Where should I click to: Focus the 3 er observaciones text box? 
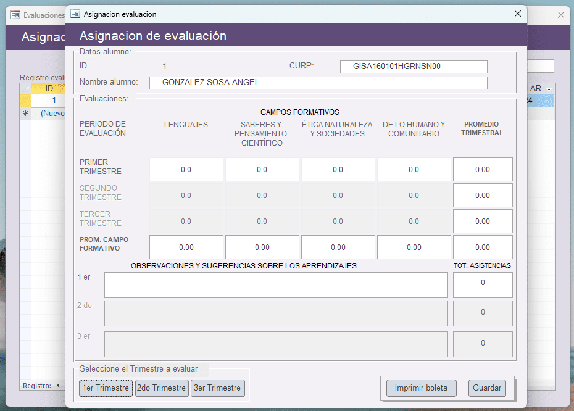tap(276, 344)
